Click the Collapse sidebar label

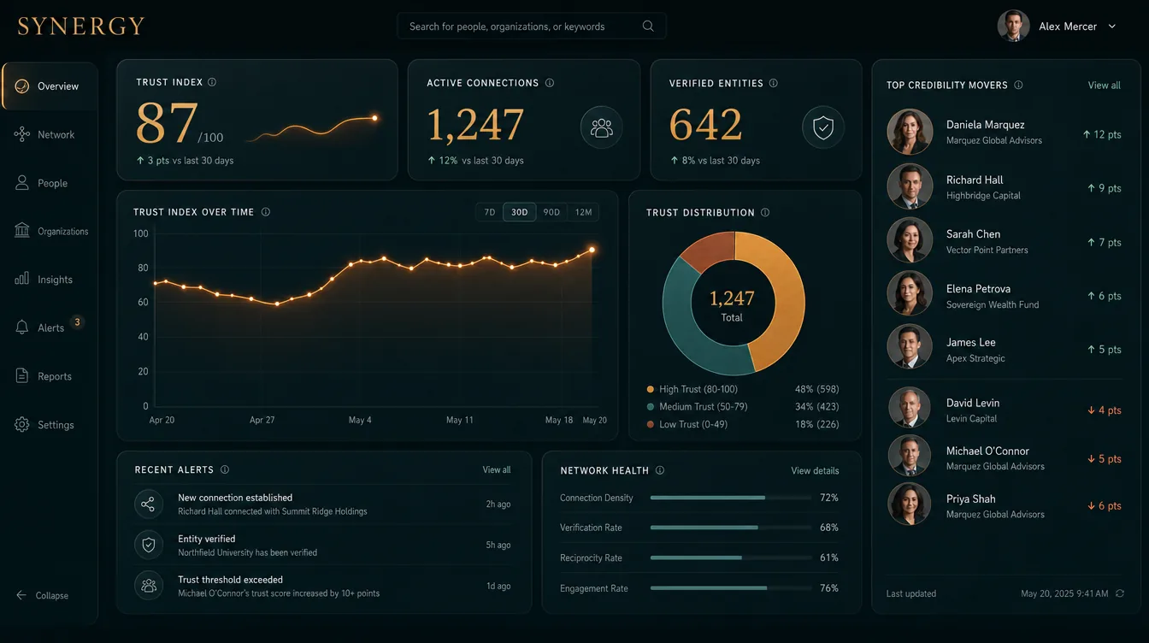(x=52, y=595)
